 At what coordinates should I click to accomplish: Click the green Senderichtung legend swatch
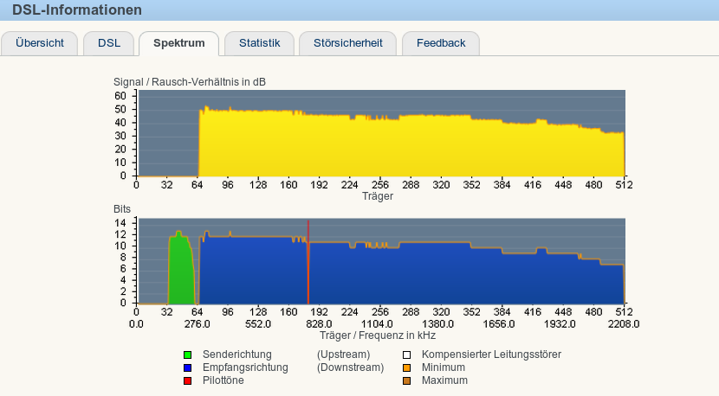click(187, 354)
